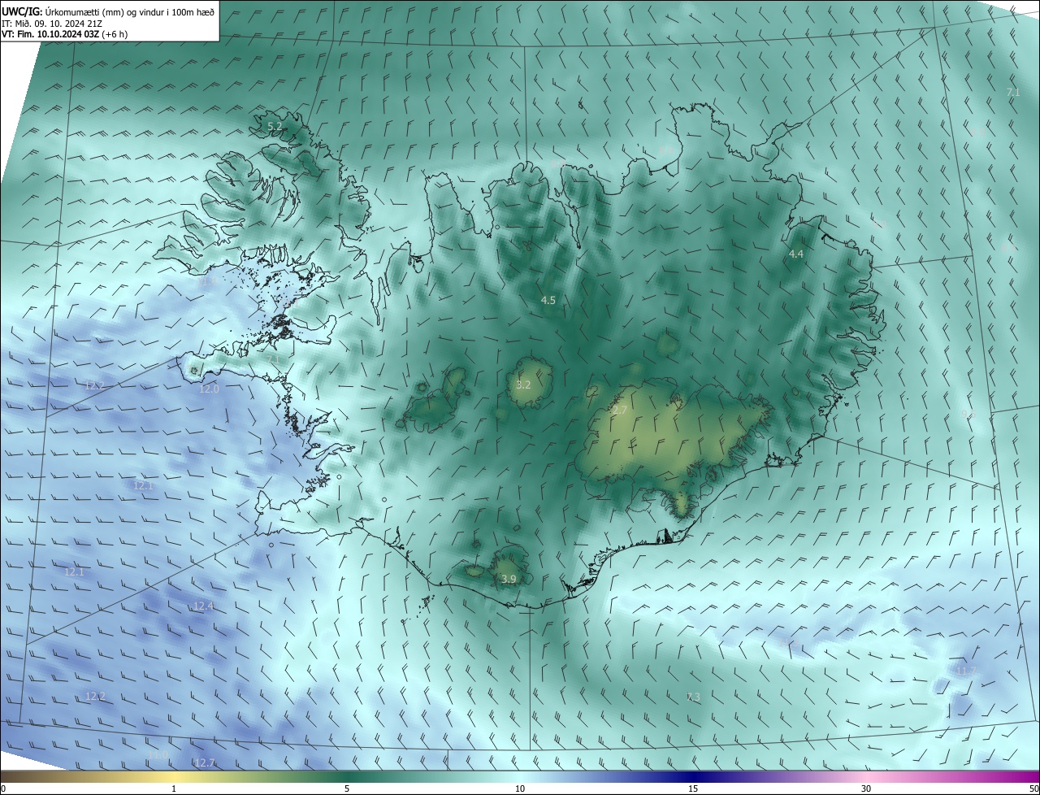The image size is (1040, 795).
Task: Click the 30 tick on the colour scale
Action: (866, 788)
